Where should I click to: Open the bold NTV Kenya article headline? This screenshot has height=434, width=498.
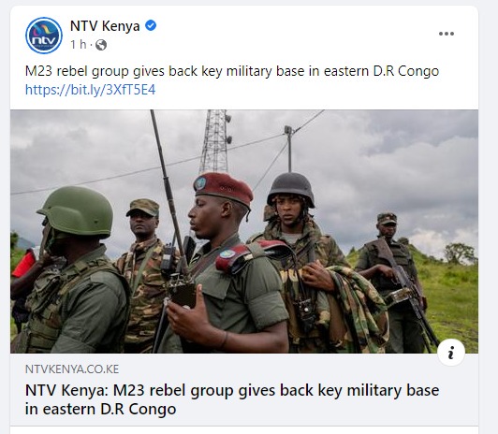click(232, 399)
